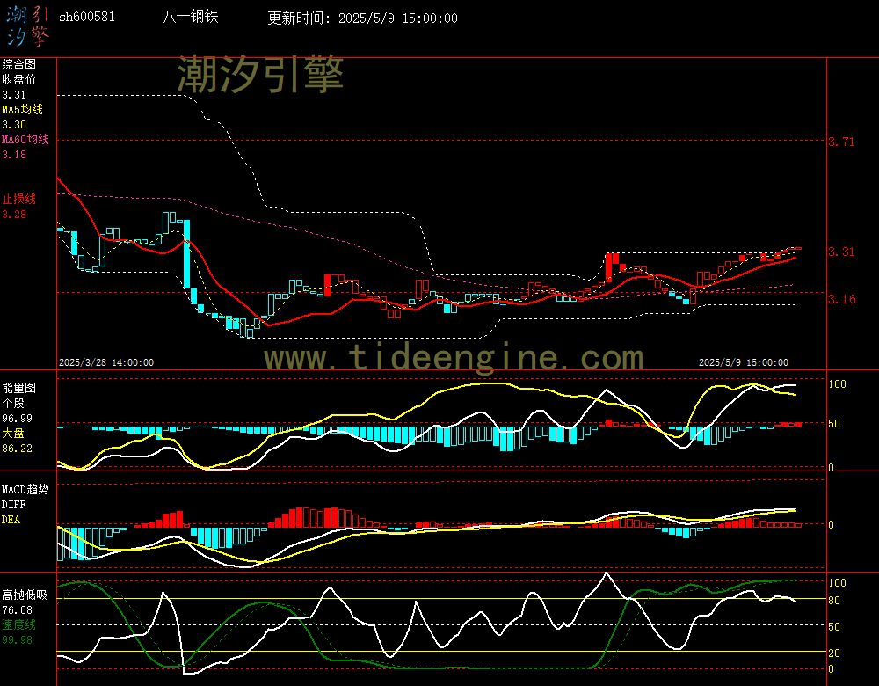
Task: Click the 3.31 value under 收盘价
Action: pos(14,95)
